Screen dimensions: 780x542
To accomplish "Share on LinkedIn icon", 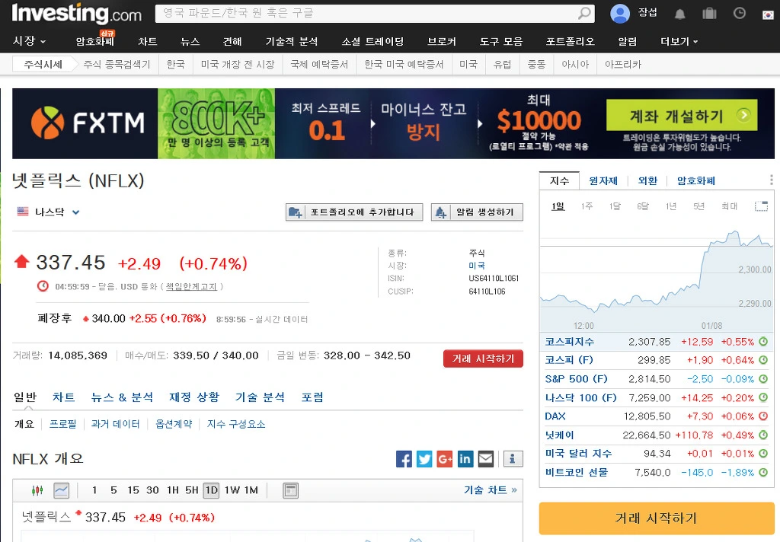I will 465,459.
